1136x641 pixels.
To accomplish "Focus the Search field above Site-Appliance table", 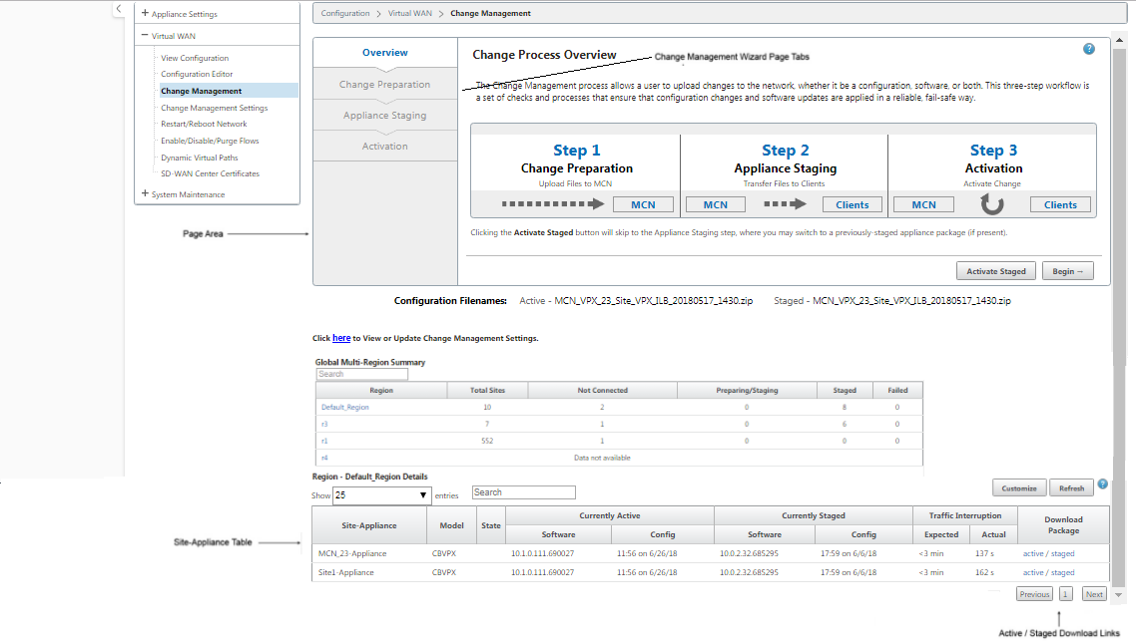I will [x=524, y=492].
